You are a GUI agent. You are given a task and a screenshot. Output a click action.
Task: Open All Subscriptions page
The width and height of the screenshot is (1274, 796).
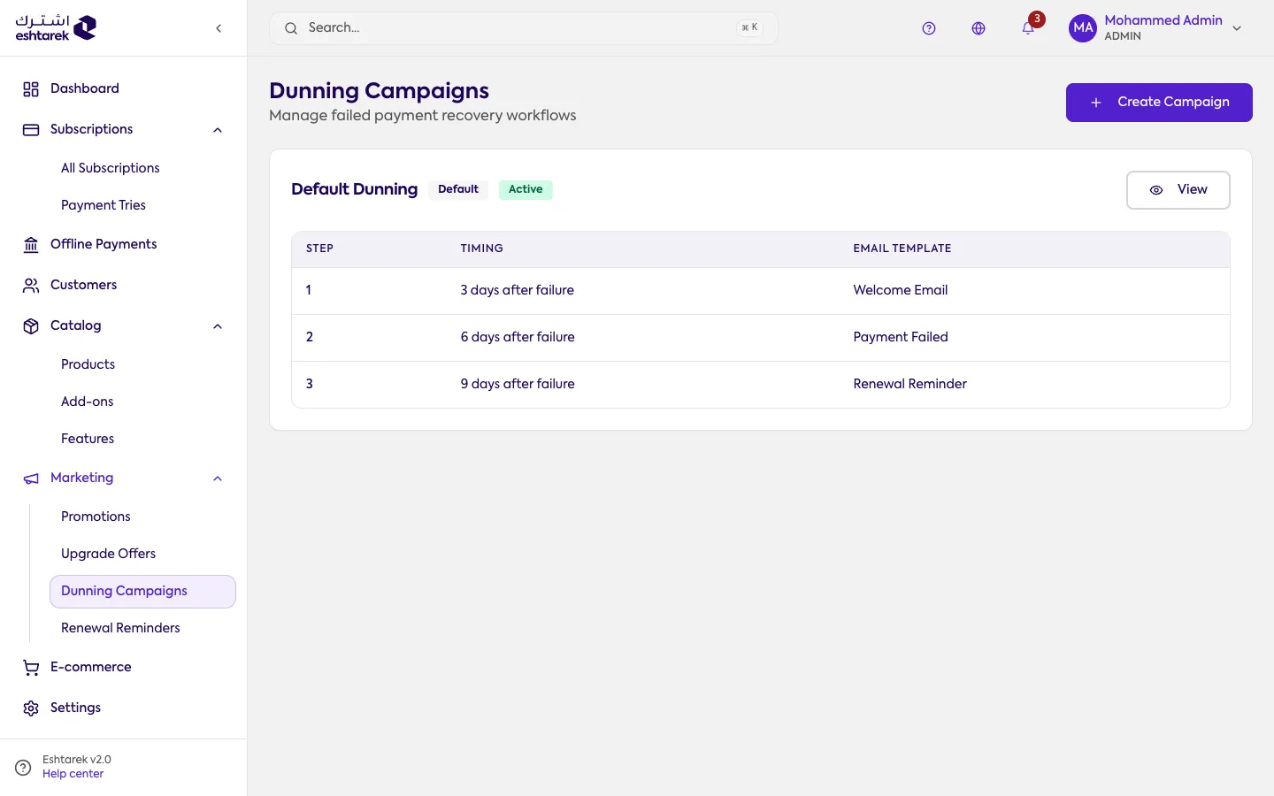[x=111, y=168]
